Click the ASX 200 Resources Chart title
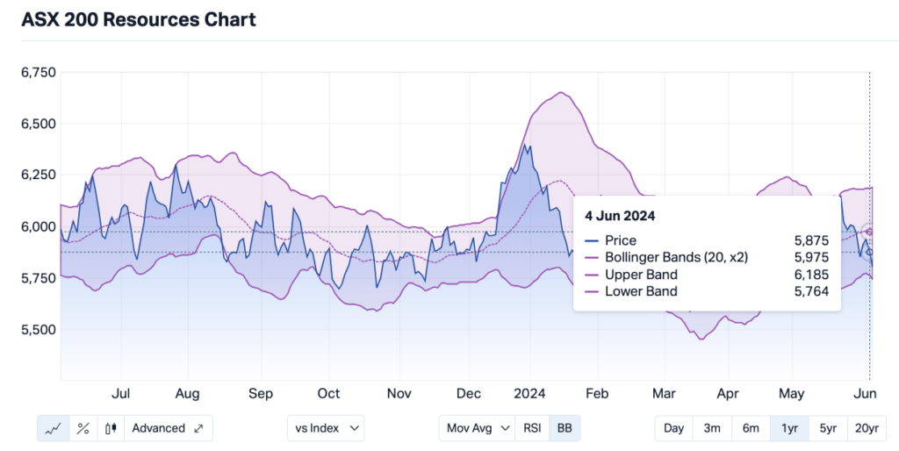This screenshot has width=899, height=451. click(139, 19)
